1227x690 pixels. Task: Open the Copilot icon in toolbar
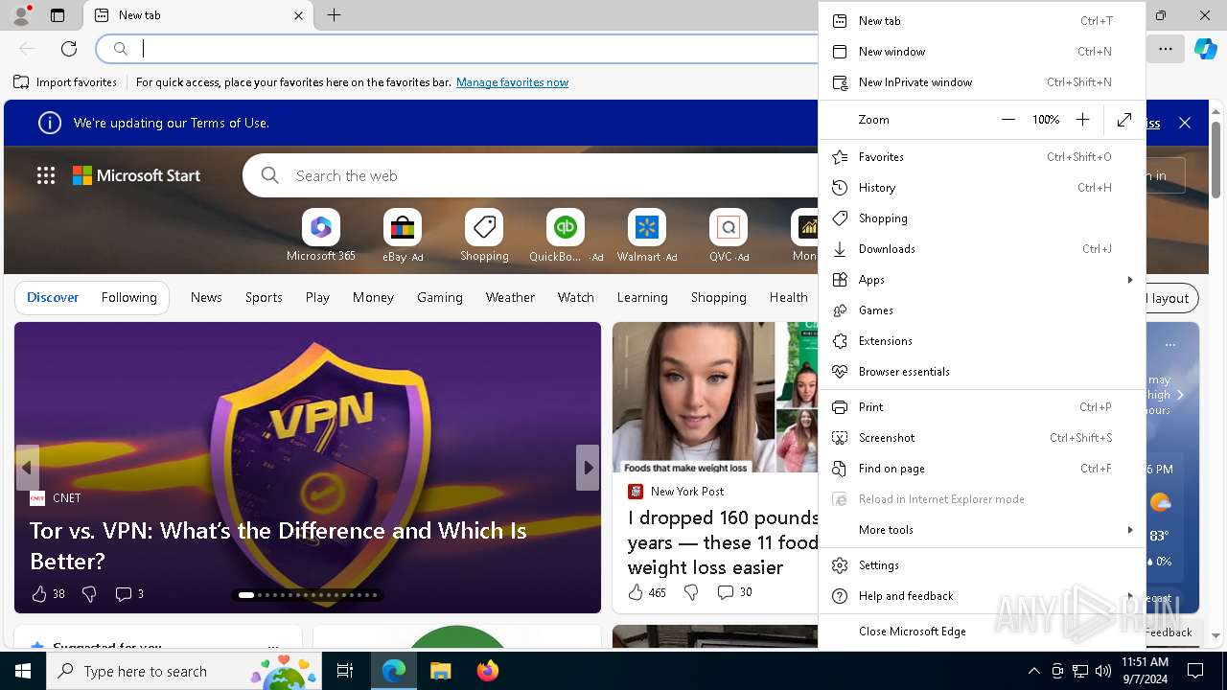1205,49
